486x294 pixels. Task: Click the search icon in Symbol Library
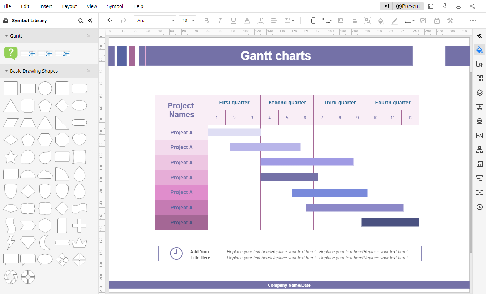(80, 20)
